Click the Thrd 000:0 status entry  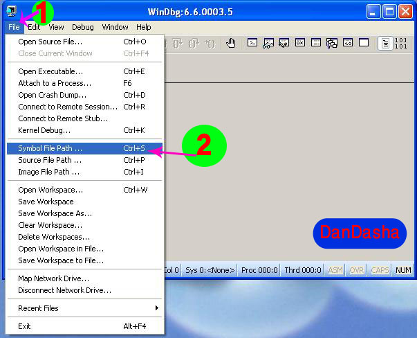[x=303, y=270]
